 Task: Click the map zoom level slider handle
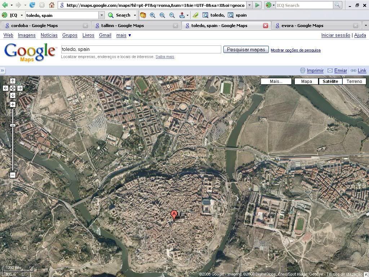(13, 125)
